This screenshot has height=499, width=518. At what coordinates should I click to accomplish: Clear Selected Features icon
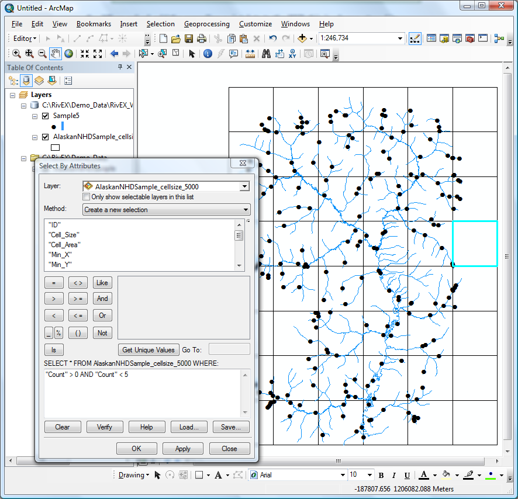coord(176,54)
